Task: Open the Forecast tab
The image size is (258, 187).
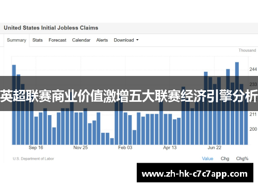Action: (x=57, y=40)
